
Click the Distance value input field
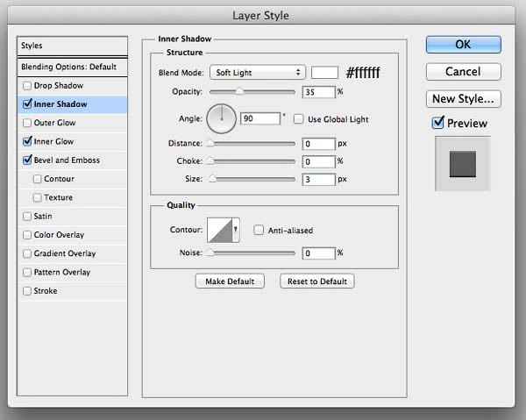tap(319, 144)
